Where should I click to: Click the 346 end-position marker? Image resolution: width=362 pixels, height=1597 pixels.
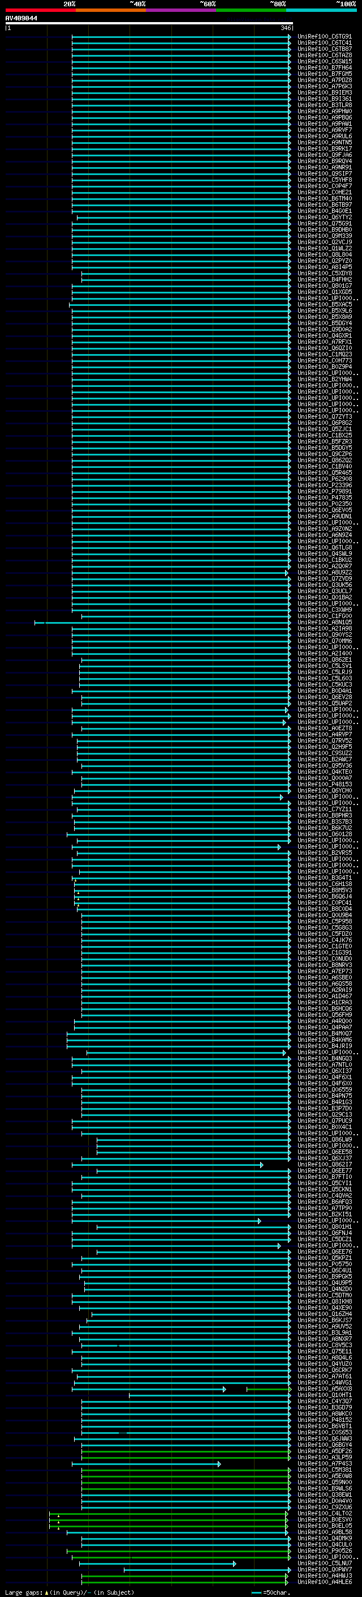[x=285, y=28]
